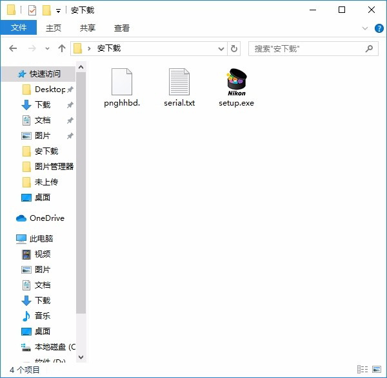Refresh the 安下载 folder view
Screen dimensions: 387x378
point(234,49)
